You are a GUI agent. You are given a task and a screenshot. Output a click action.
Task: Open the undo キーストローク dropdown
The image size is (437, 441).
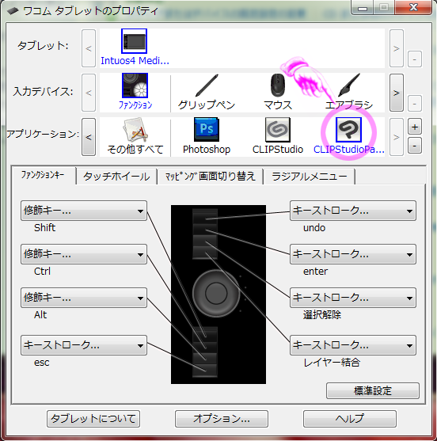point(353,211)
